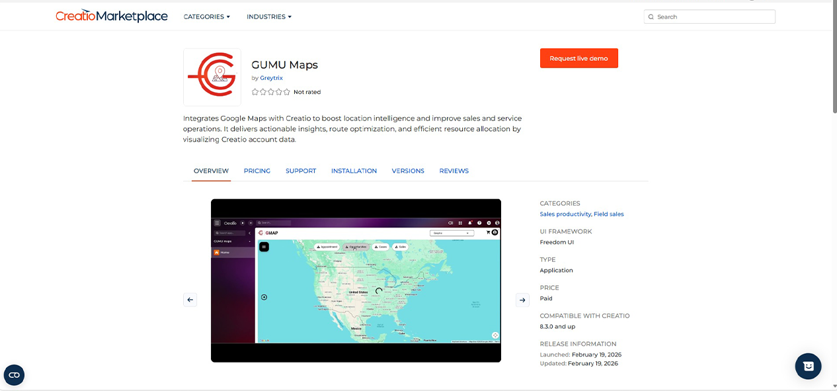The width and height of the screenshot is (837, 391).
Task: Show the Reviews tab
Action: point(454,171)
